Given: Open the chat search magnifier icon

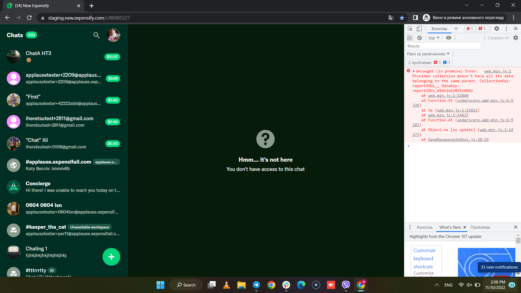Looking at the screenshot, I should [96, 35].
